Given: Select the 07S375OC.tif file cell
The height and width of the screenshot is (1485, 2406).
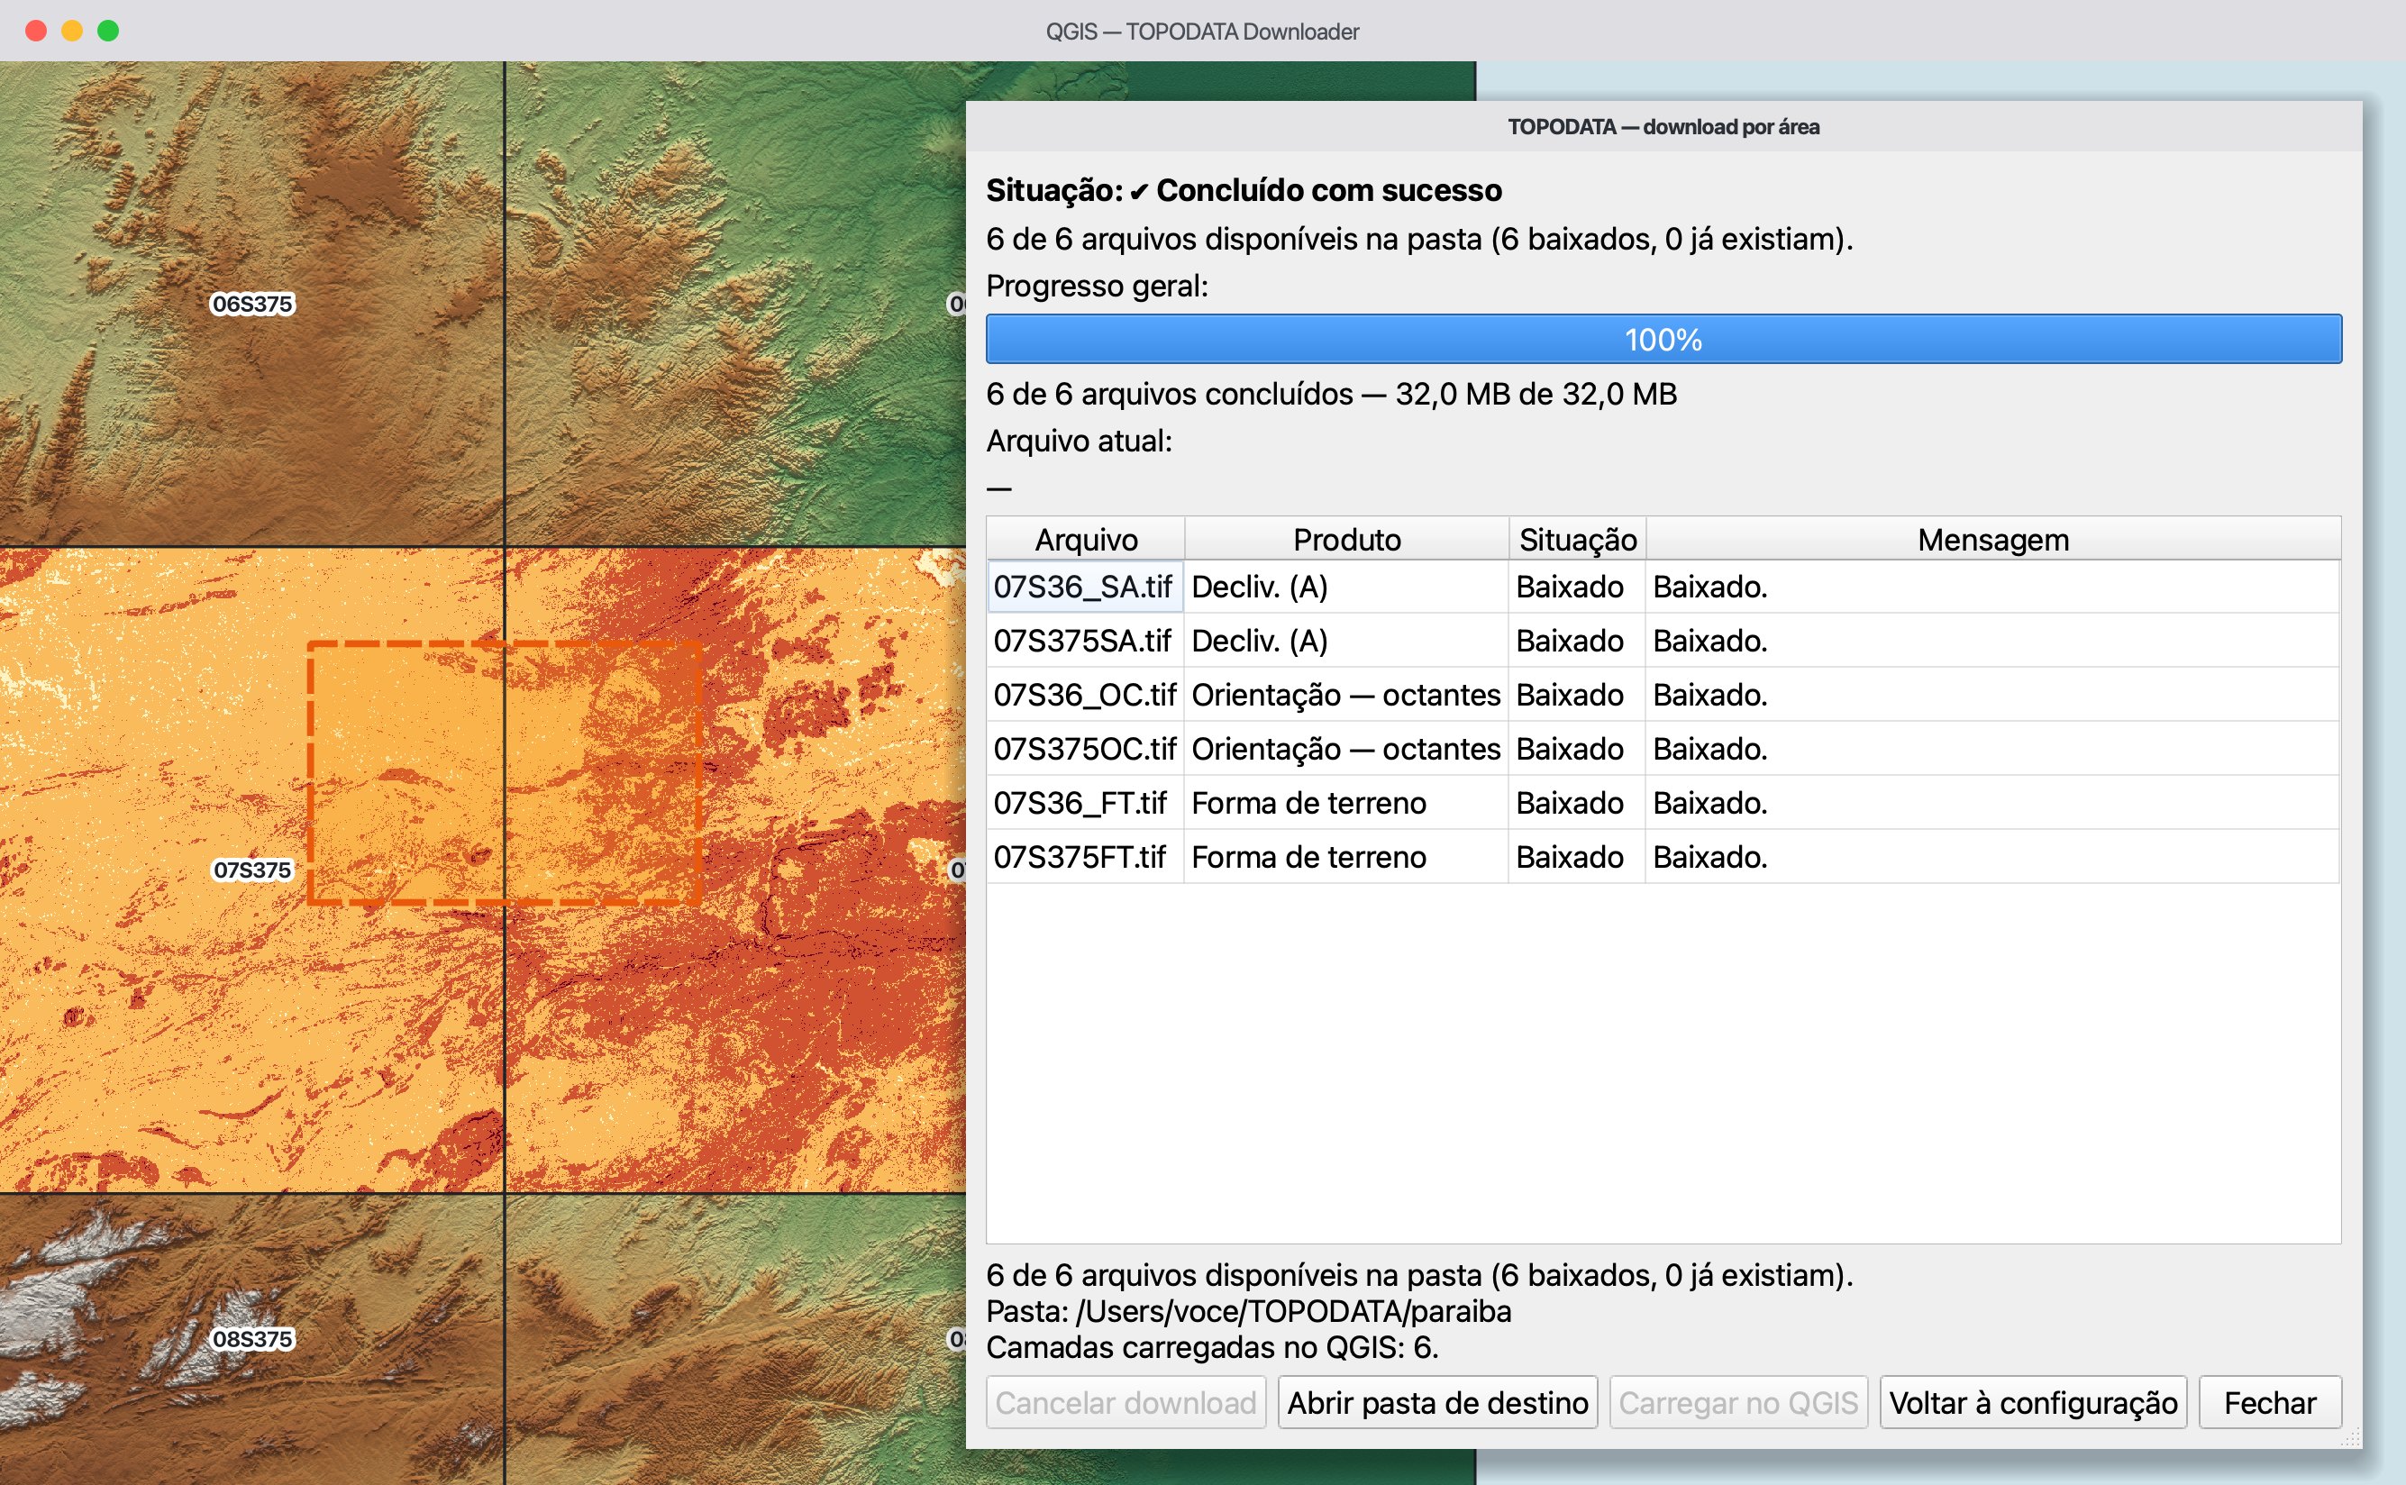Looking at the screenshot, I should pyautogui.click(x=1085, y=749).
